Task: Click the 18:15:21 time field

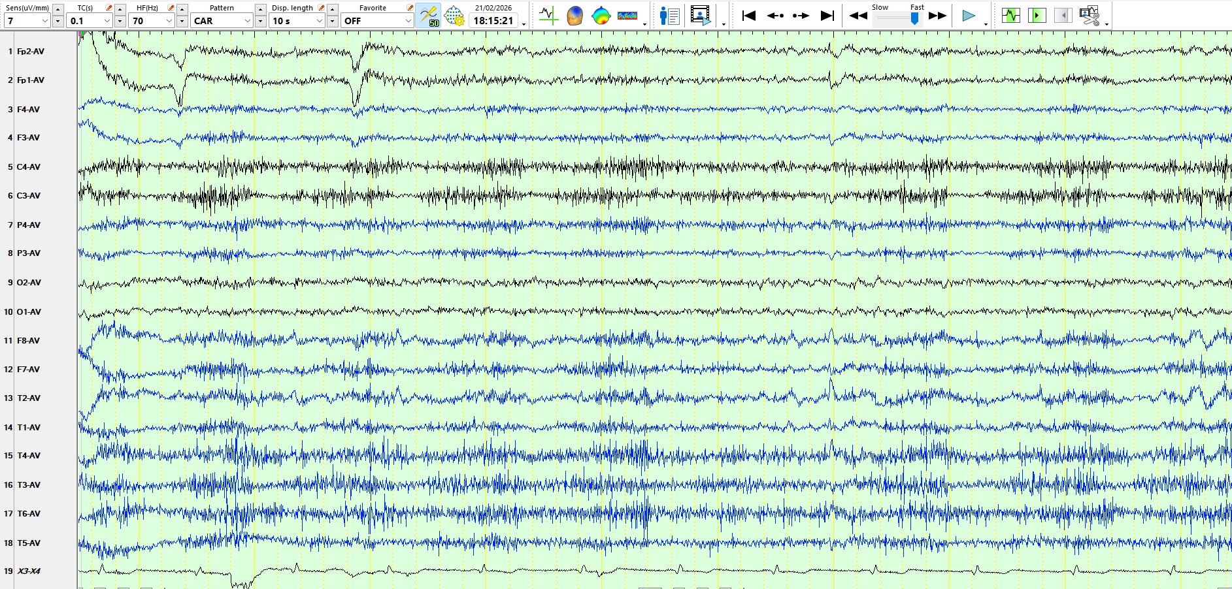Action: pos(493,21)
